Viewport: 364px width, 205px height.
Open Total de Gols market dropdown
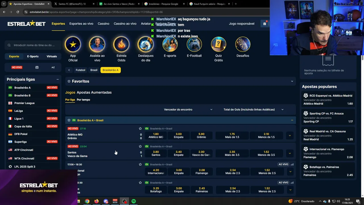[253, 110]
